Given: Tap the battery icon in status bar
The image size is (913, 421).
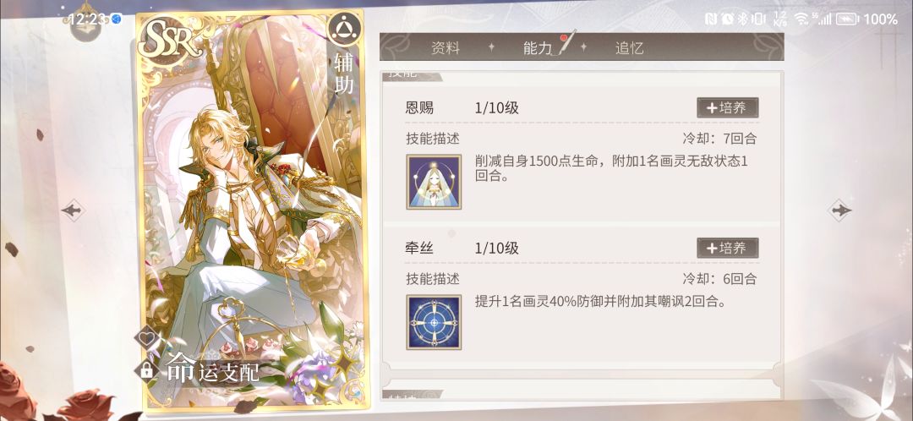Looking at the screenshot, I should [847, 19].
